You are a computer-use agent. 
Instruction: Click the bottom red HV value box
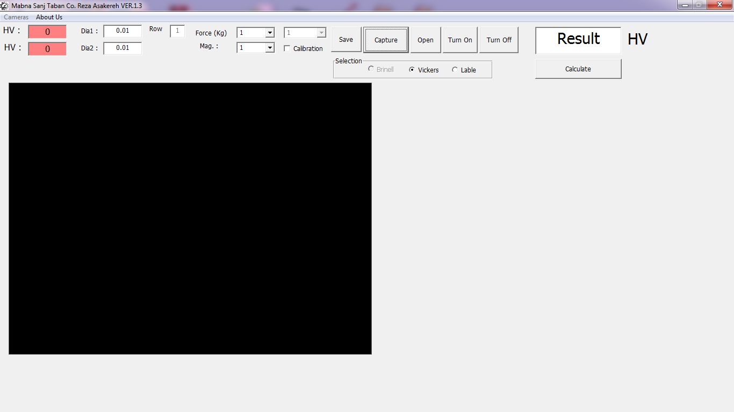click(x=47, y=49)
